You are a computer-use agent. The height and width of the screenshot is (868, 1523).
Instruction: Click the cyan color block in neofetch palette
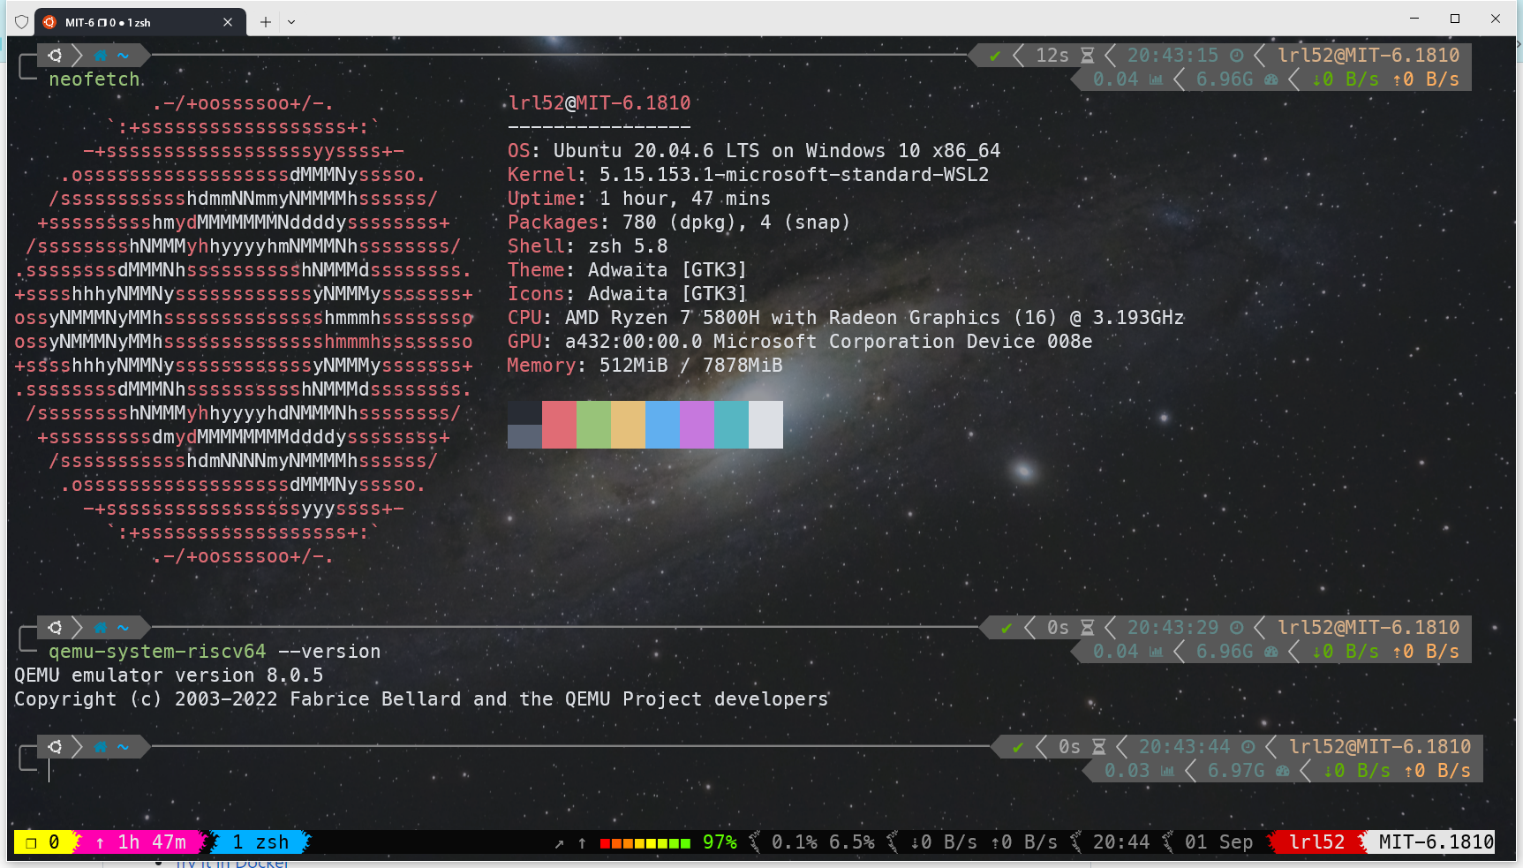(x=731, y=425)
